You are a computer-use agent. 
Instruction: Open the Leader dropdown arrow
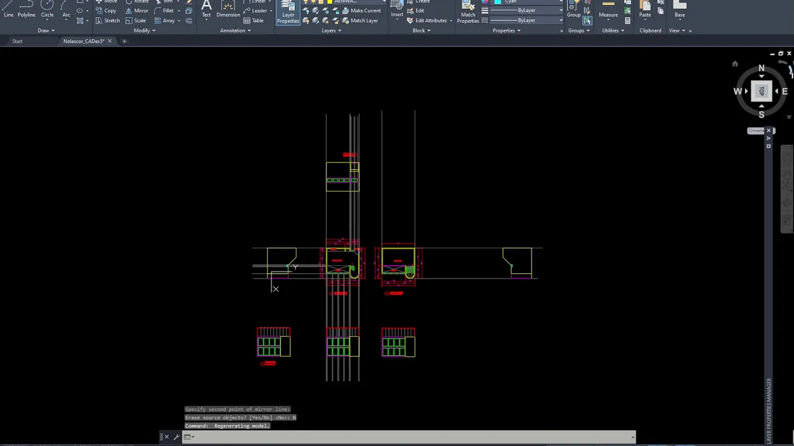pyautogui.click(x=271, y=11)
